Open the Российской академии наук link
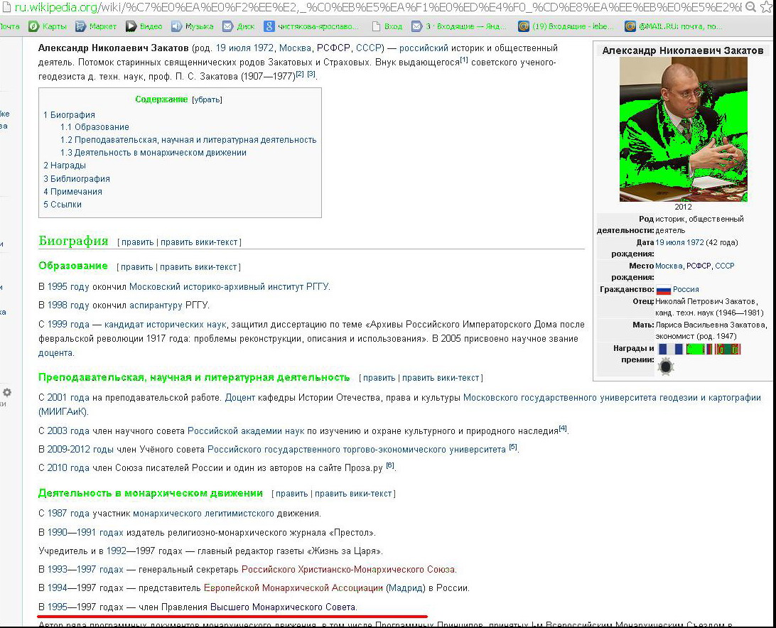Screen dimensions: 776x628 pyautogui.click(x=246, y=431)
